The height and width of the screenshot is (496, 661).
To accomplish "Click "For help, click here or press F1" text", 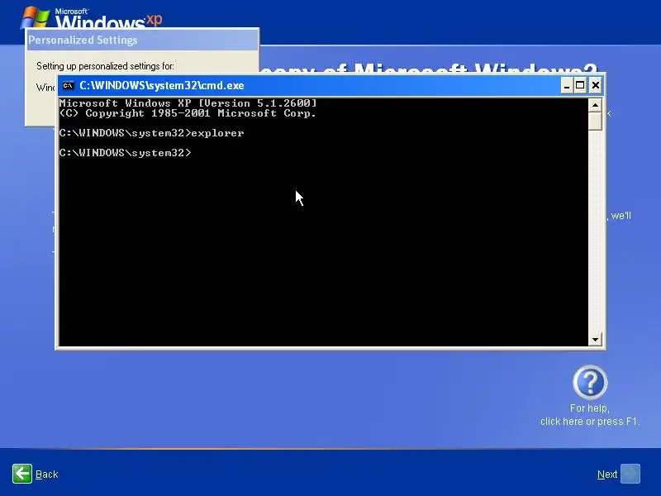I will (590, 415).
